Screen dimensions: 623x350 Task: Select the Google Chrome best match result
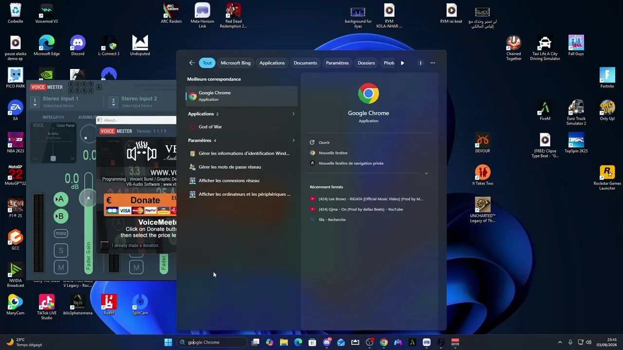pos(242,96)
